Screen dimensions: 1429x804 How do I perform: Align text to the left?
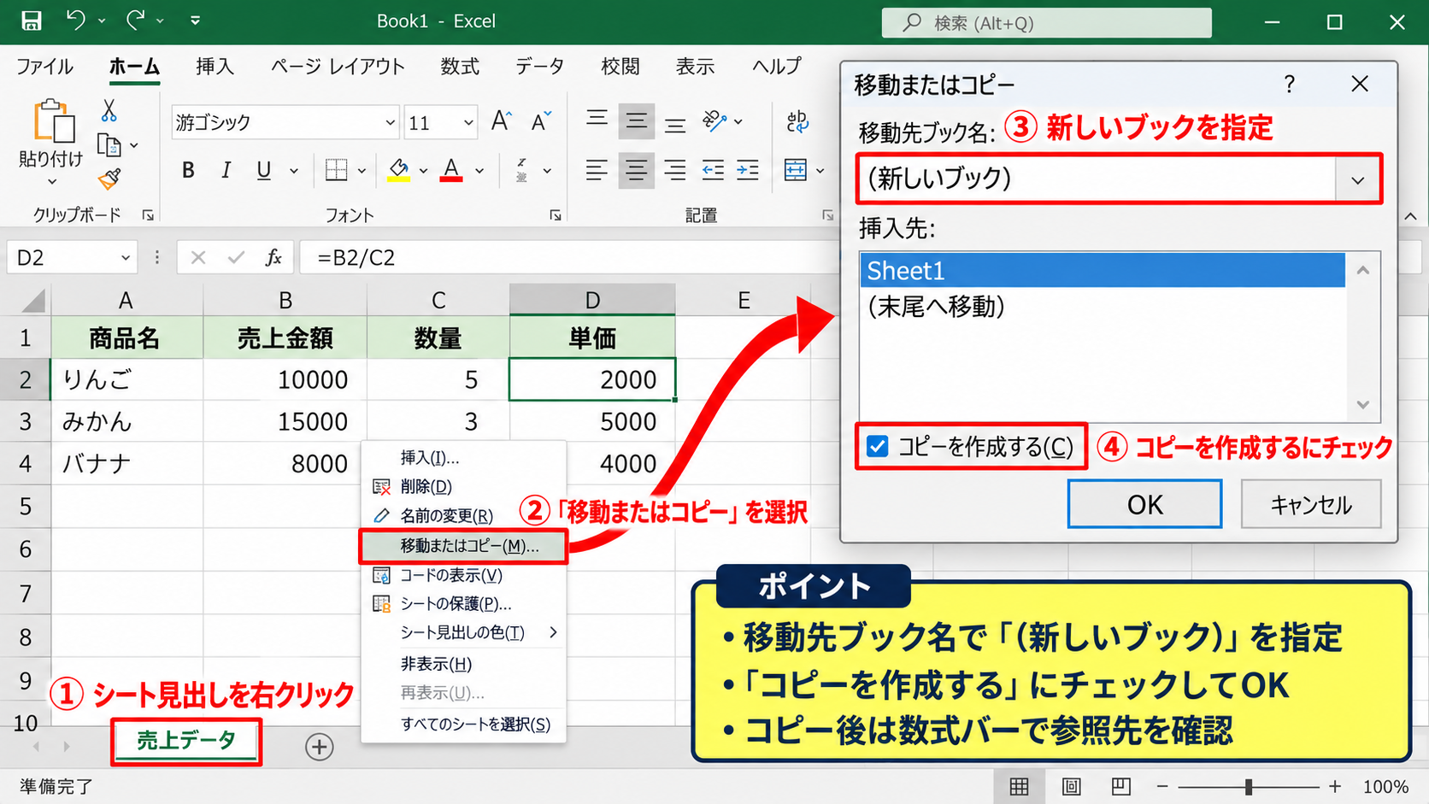click(597, 170)
